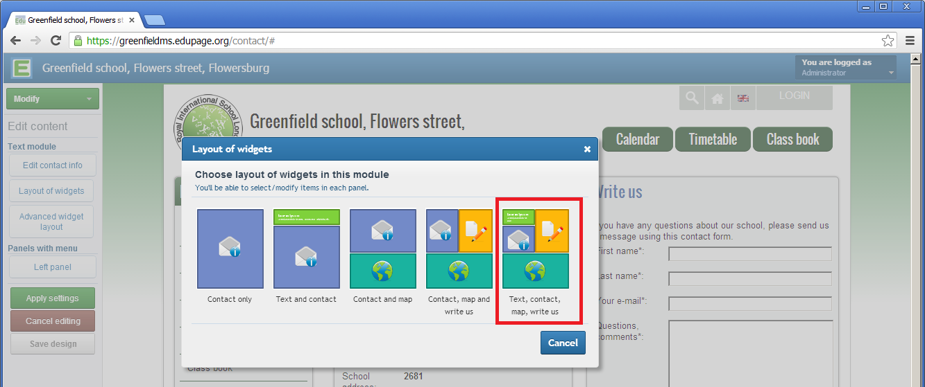Select 'Contact, map and write us' layout
The height and width of the screenshot is (387, 925).
point(459,249)
